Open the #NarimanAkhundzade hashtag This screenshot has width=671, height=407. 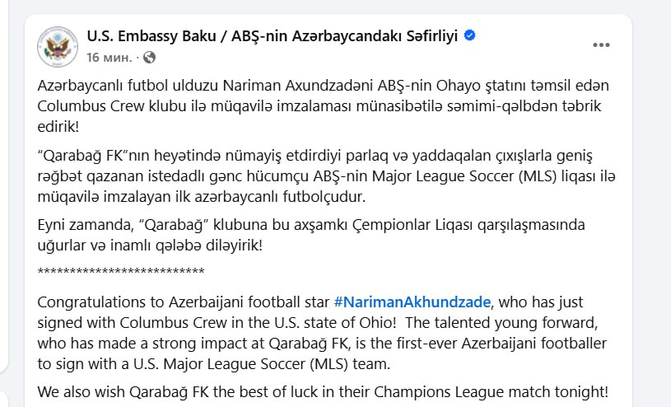(x=412, y=302)
